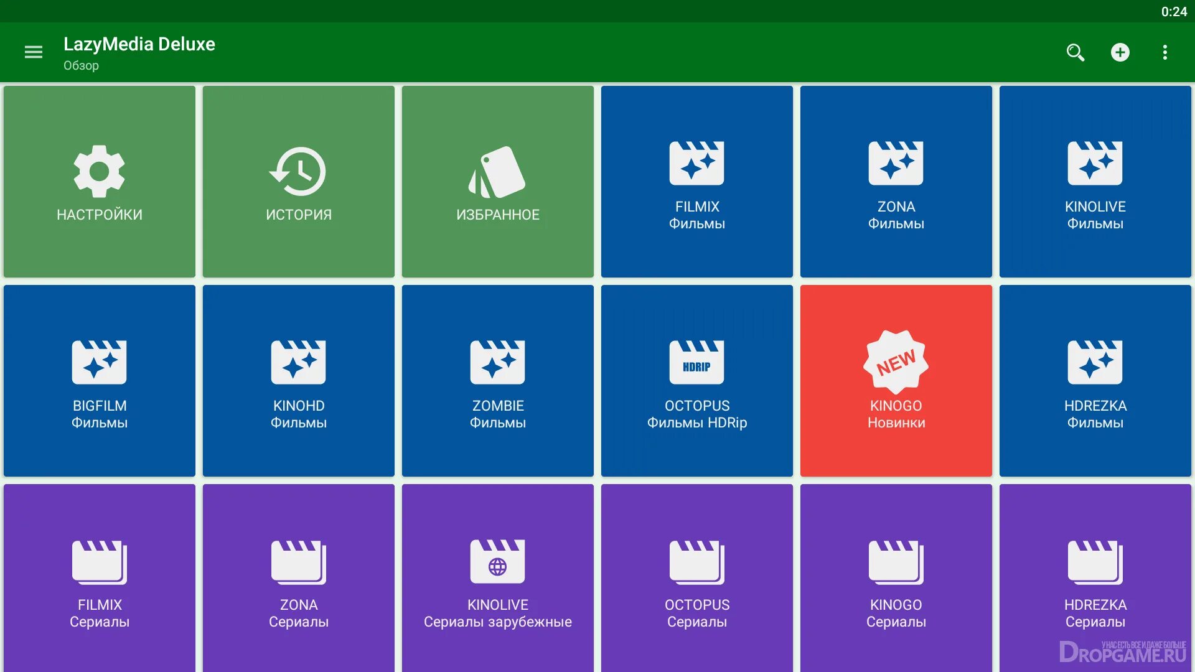Screen dimensions: 1195x672
Task: Open the HDREZKA Сериалы tile
Action: 1095,578
